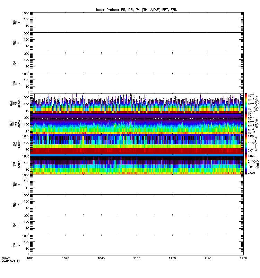Click the "thd fff 32 edc34" axis label
The image size is (260, 278).
click(15, 103)
